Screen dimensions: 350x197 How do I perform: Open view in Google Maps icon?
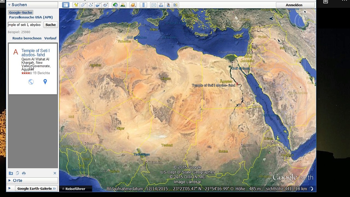click(x=175, y=5)
